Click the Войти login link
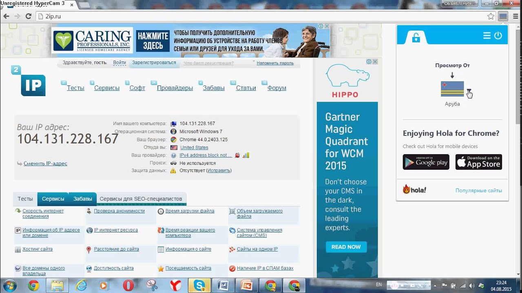The width and height of the screenshot is (522, 293). coord(119,63)
